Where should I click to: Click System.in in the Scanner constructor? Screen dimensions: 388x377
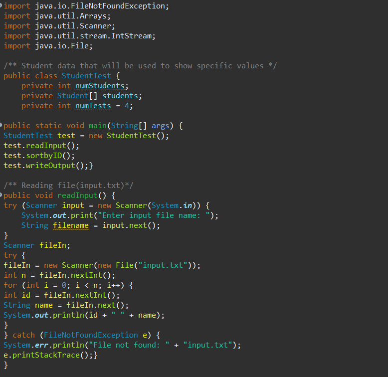point(172,205)
